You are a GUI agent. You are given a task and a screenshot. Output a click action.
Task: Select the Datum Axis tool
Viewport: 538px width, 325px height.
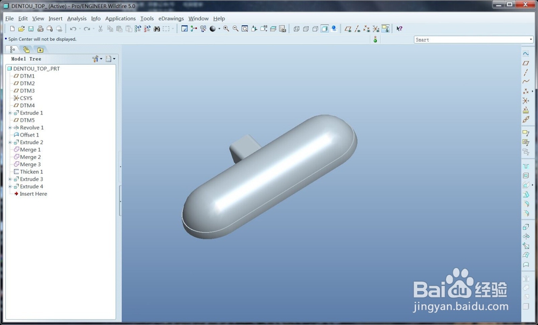tap(526, 73)
